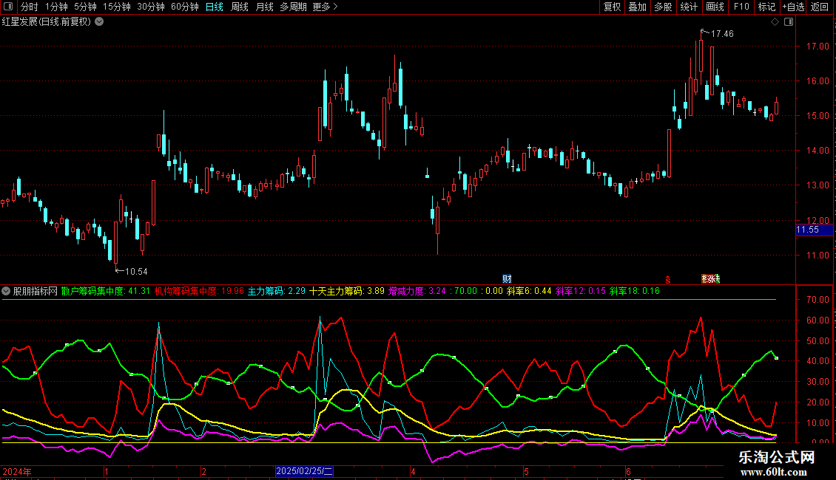Screen dimensions: 836x480
Task: Click 散户筹码集中度: 41.31 indicator value
Action: coord(106,291)
